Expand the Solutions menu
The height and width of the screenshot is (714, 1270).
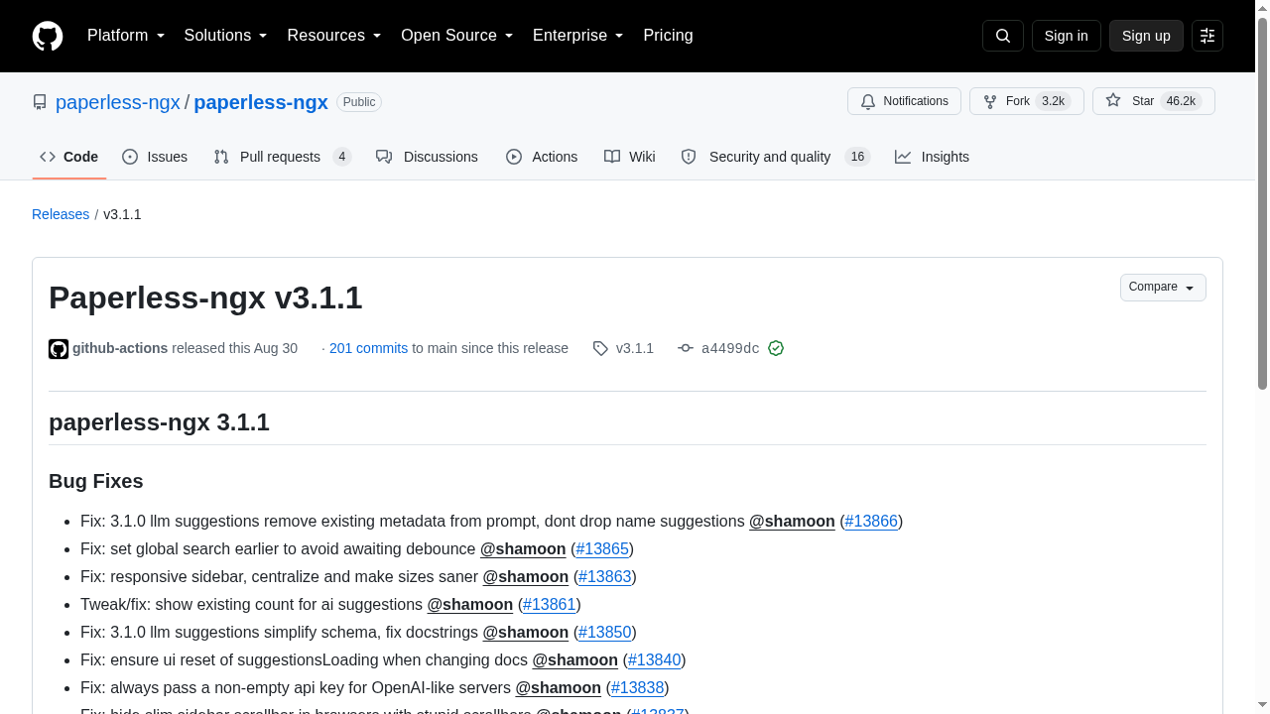[x=225, y=36]
